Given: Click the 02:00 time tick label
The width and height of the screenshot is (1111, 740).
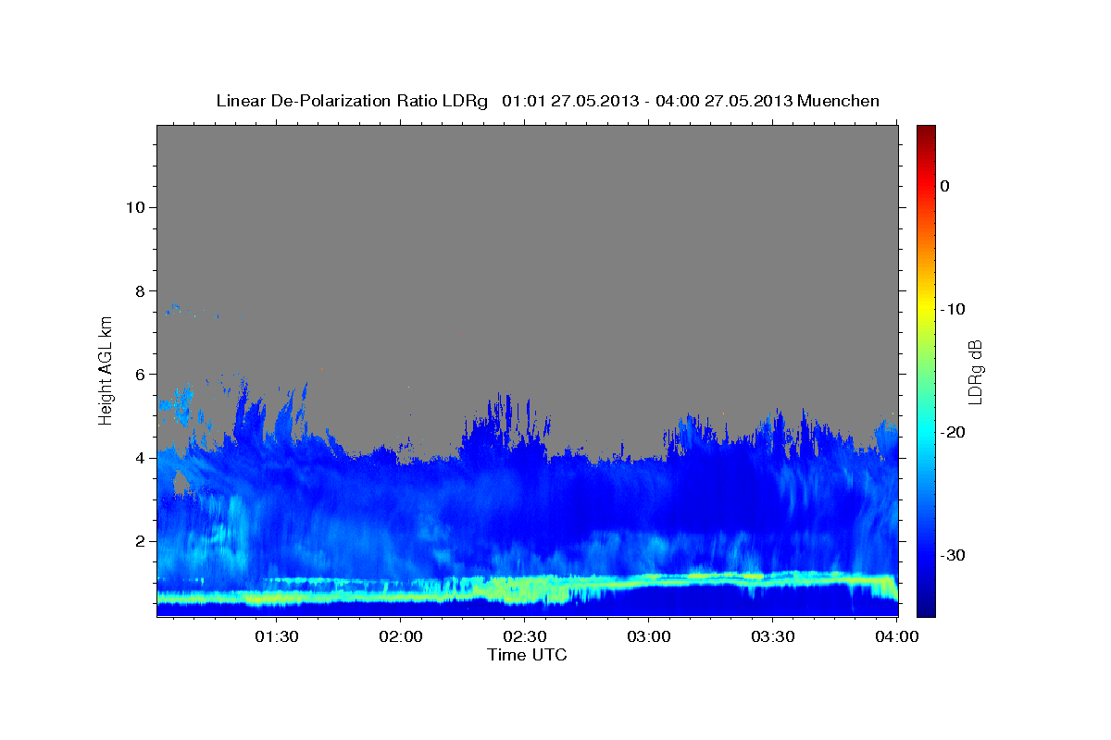Looking at the screenshot, I should (x=401, y=637).
